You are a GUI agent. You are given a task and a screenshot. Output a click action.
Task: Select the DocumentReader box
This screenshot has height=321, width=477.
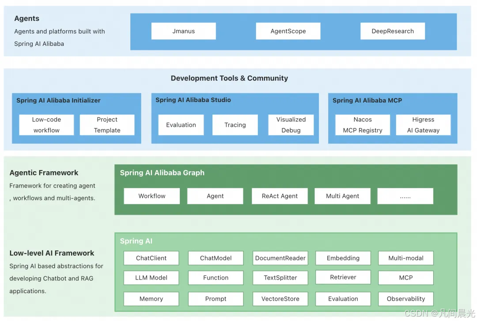pos(280,258)
